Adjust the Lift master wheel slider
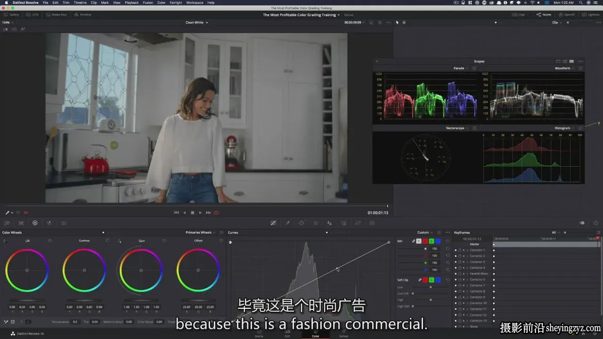 click(x=27, y=300)
